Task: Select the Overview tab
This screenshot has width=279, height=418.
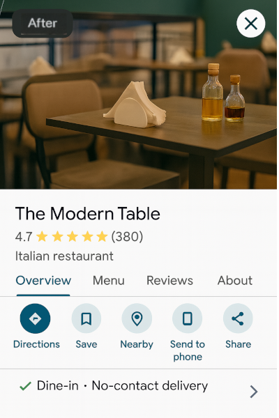Action: 43,281
